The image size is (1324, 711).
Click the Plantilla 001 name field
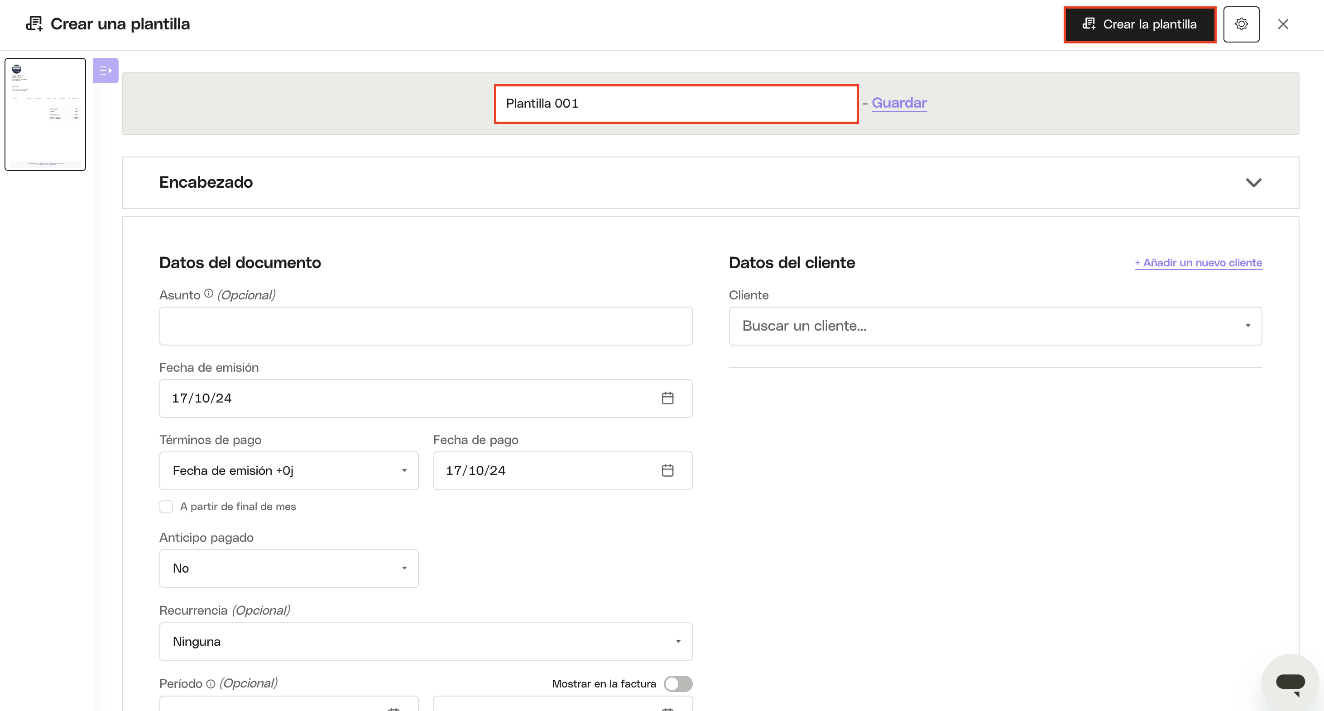point(676,104)
